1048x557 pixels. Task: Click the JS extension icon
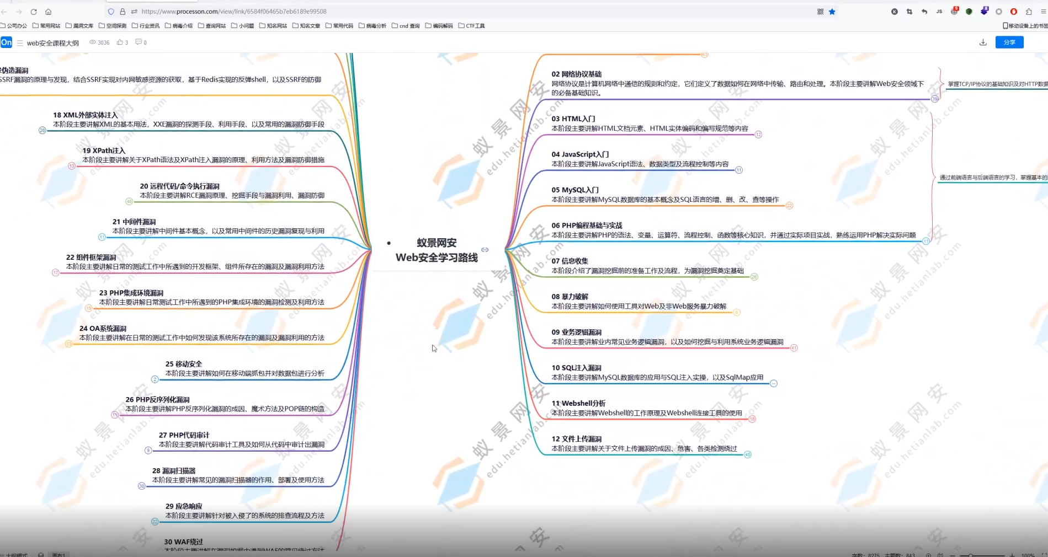[939, 12]
